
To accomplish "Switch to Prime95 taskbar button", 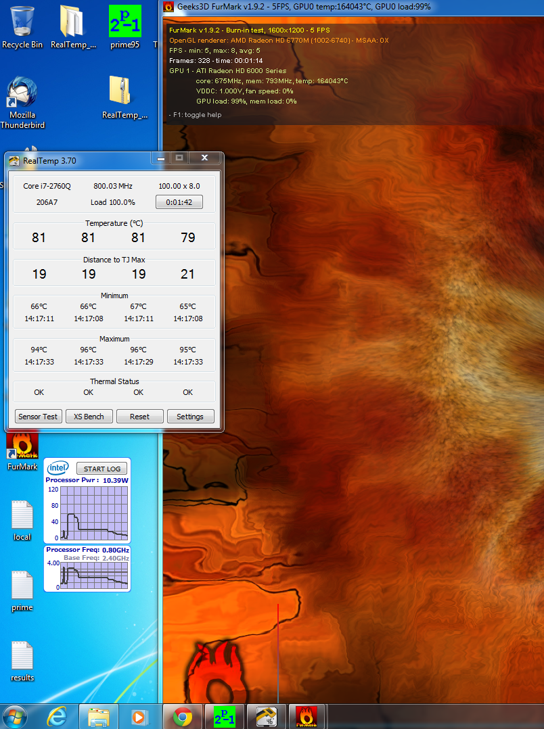I will coord(225,716).
